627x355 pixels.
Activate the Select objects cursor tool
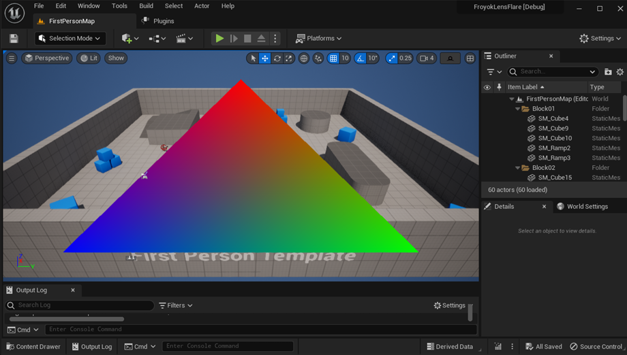253,58
